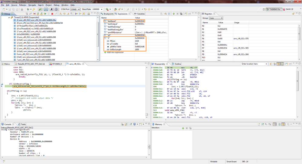
Task: Switch to the Outline tab
Action: 176,64
